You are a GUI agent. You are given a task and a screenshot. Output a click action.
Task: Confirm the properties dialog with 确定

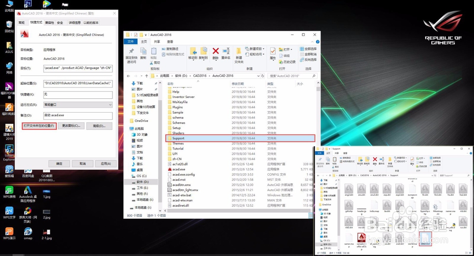(59, 164)
